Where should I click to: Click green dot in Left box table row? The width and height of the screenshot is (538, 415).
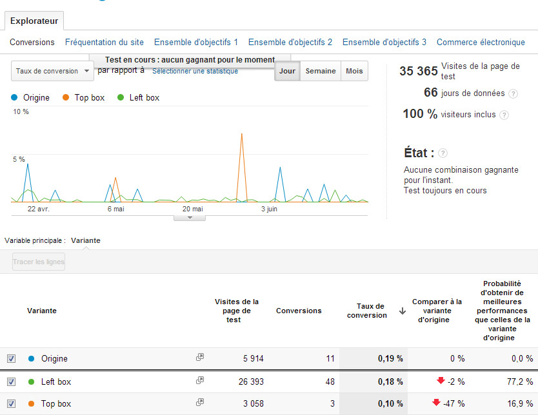31,381
